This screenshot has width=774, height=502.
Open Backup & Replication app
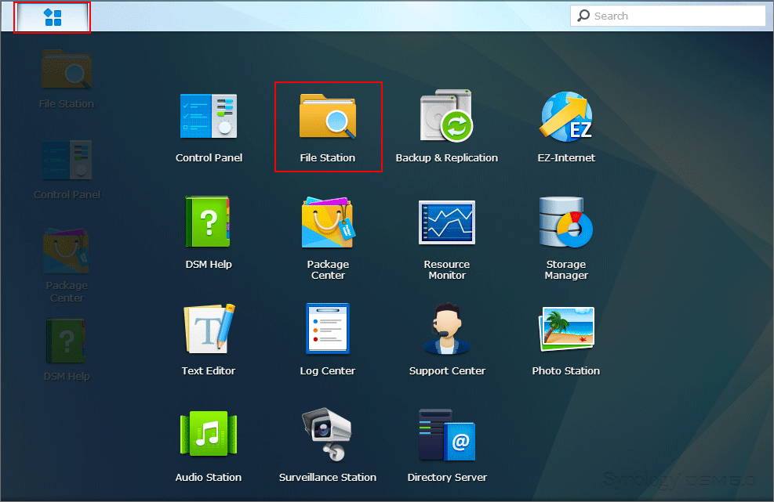(x=447, y=127)
